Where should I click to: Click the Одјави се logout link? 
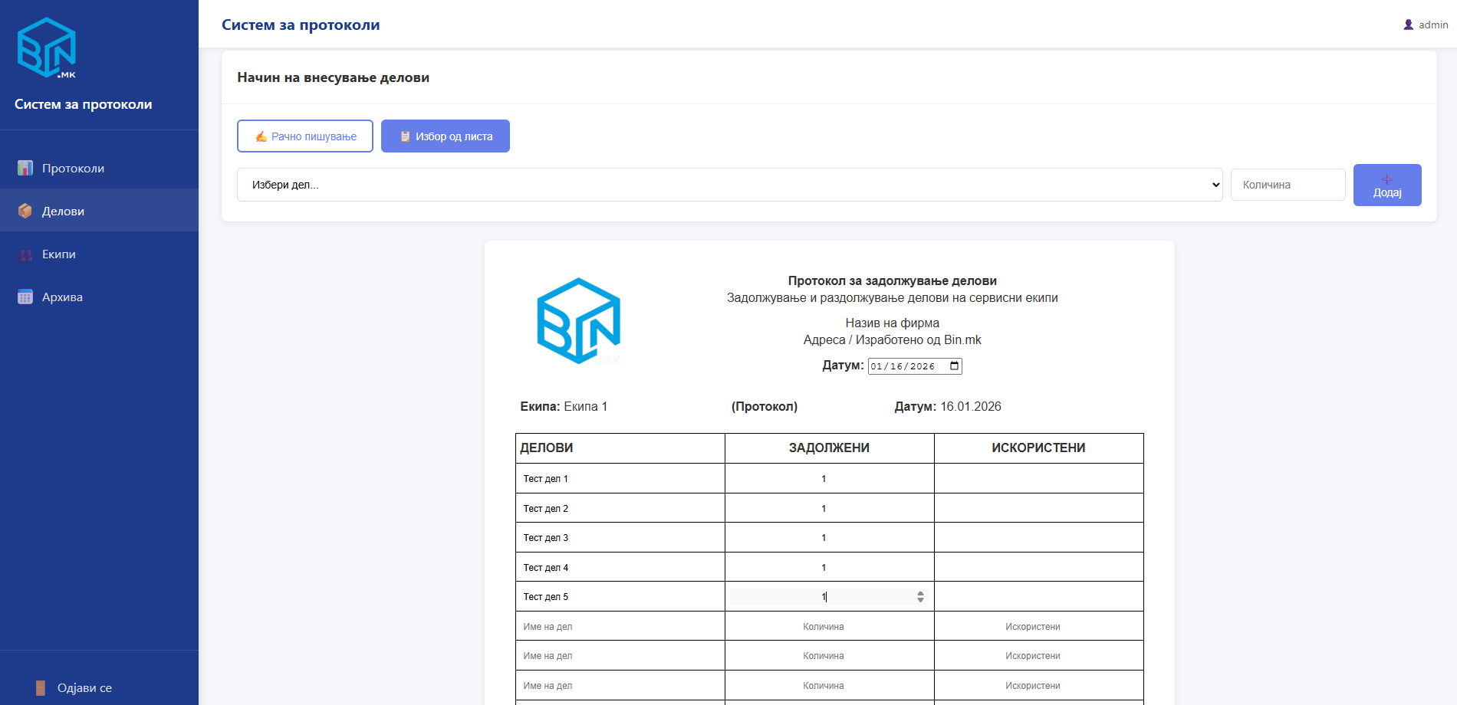(84, 687)
